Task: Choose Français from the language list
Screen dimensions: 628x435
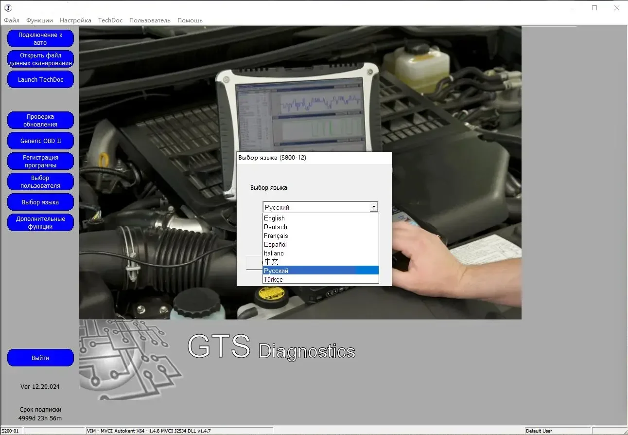Action: pos(321,236)
